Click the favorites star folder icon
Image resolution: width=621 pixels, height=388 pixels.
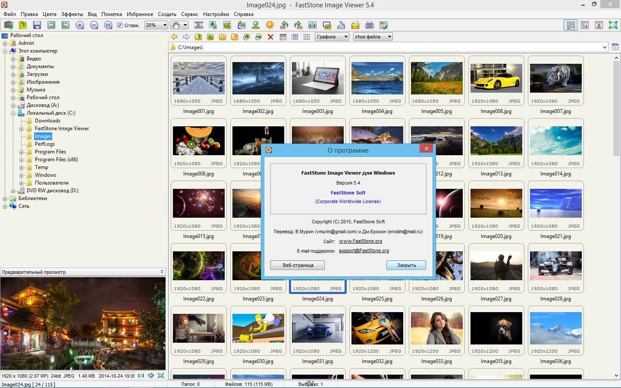coord(223,37)
